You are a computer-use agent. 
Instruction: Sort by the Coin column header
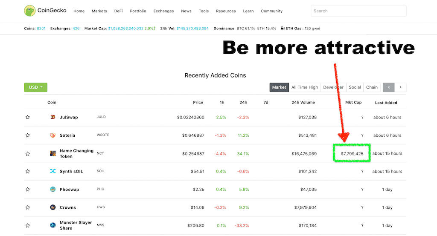[52, 102]
